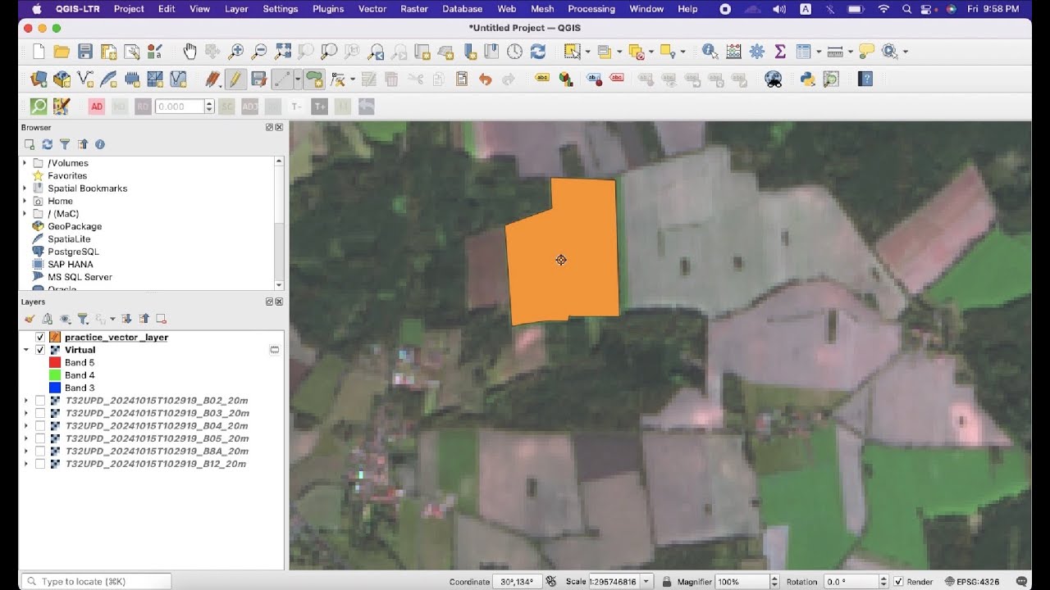Viewport: 1050px width, 590px height.
Task: Expand the Spatial Bookmarks browser item
Action: tap(25, 188)
